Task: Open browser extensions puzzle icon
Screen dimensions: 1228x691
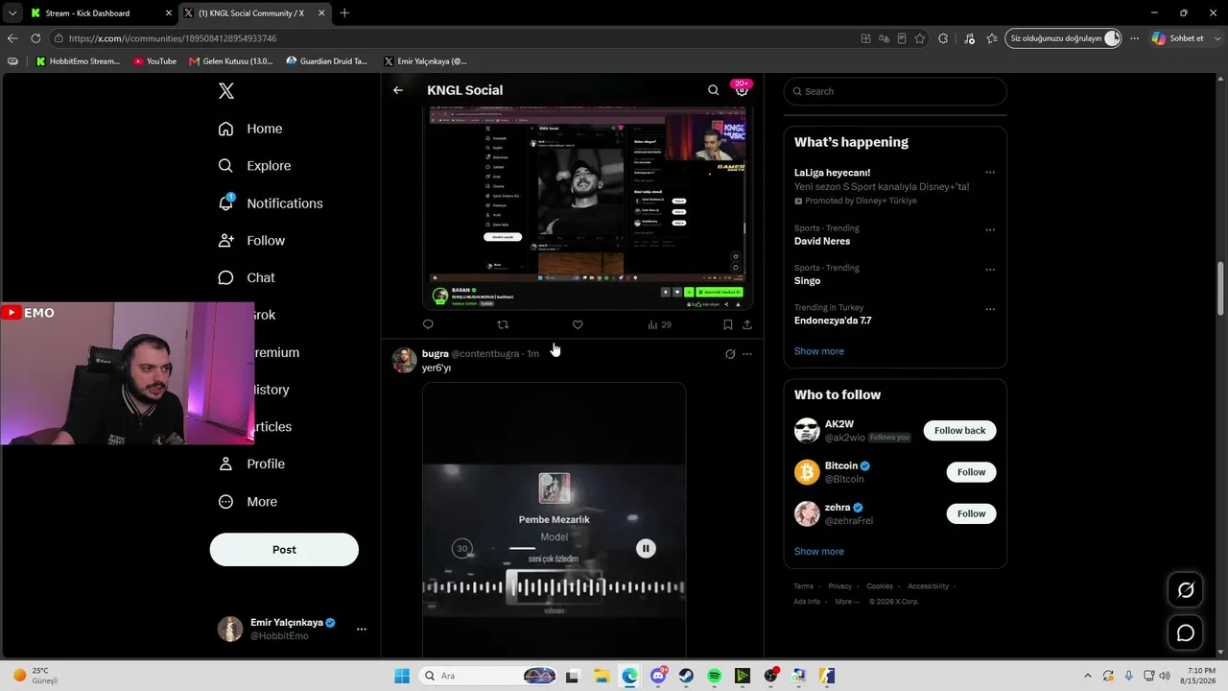Action: [943, 38]
